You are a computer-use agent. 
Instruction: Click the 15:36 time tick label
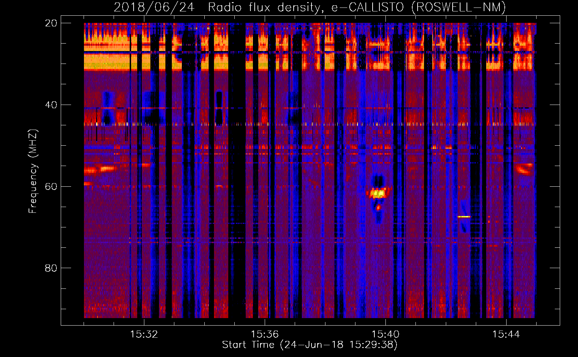(x=265, y=335)
